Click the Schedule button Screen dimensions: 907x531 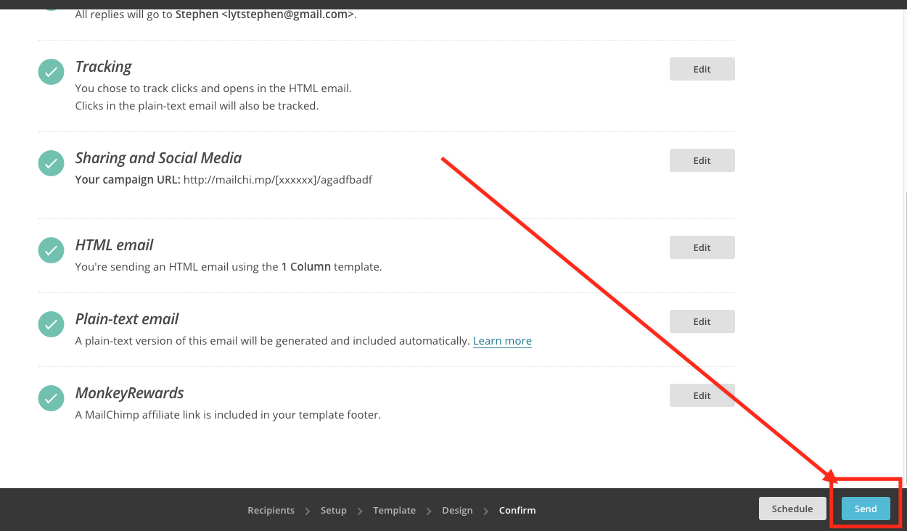[792, 509]
